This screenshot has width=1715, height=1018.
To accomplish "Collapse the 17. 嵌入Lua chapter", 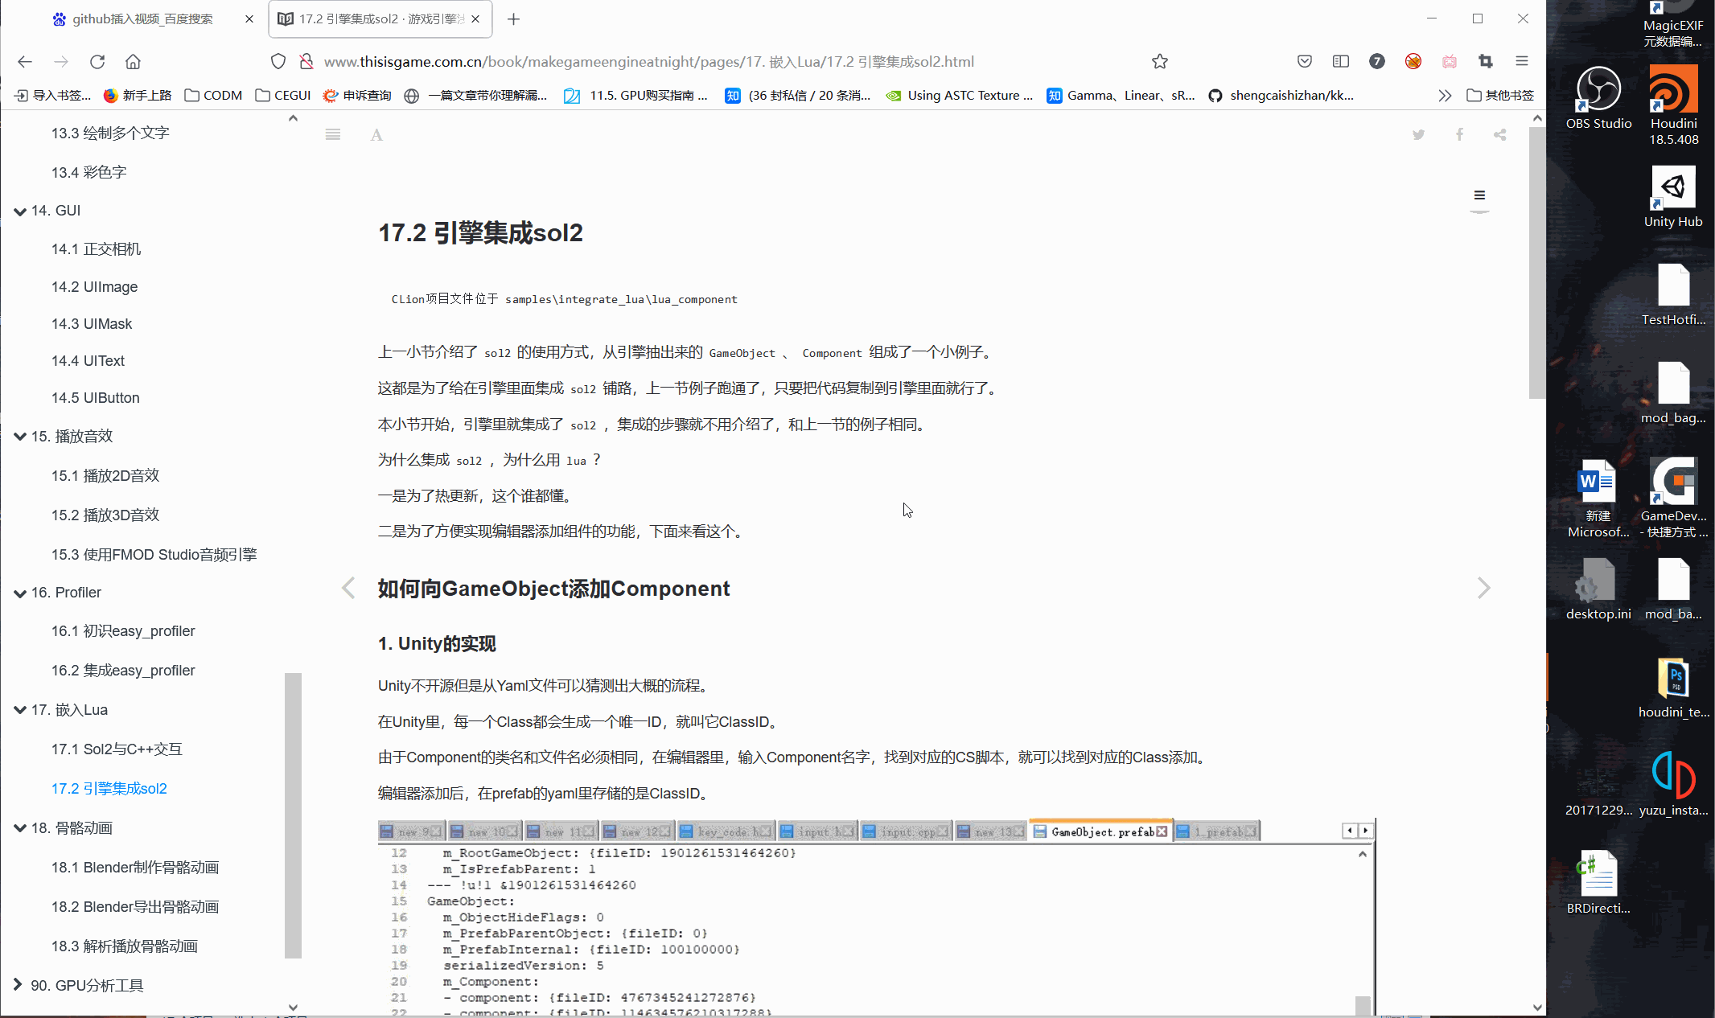I will [20, 710].
